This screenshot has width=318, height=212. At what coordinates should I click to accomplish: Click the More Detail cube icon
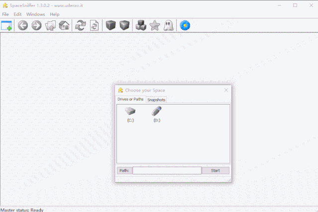coord(124,25)
